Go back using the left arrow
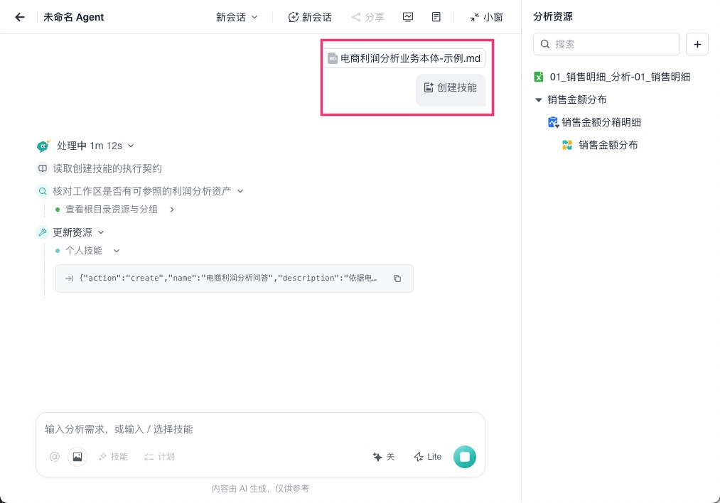720x503 pixels. coord(20,18)
